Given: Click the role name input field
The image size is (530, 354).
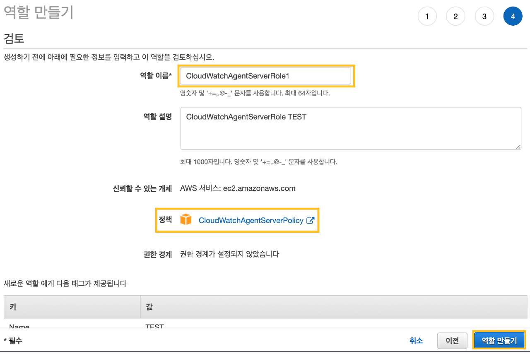Looking at the screenshot, I should (266, 76).
